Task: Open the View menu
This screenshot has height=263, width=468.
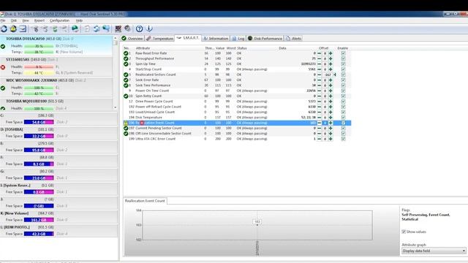Action: point(26,20)
